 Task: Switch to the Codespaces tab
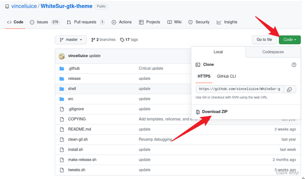[x=273, y=52]
